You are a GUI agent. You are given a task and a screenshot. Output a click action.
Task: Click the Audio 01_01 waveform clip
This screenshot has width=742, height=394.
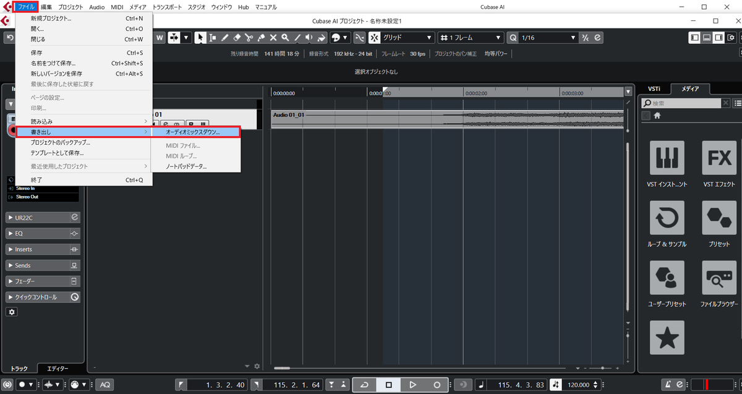446,119
